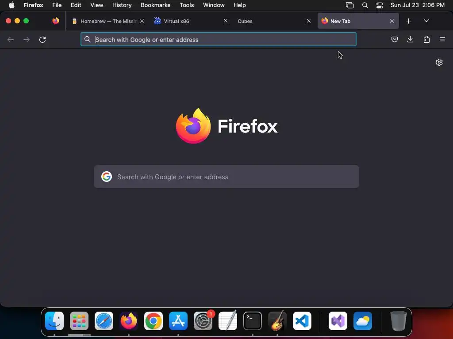Close the Virtual x86 tab
The image size is (453, 339).
[225, 21]
